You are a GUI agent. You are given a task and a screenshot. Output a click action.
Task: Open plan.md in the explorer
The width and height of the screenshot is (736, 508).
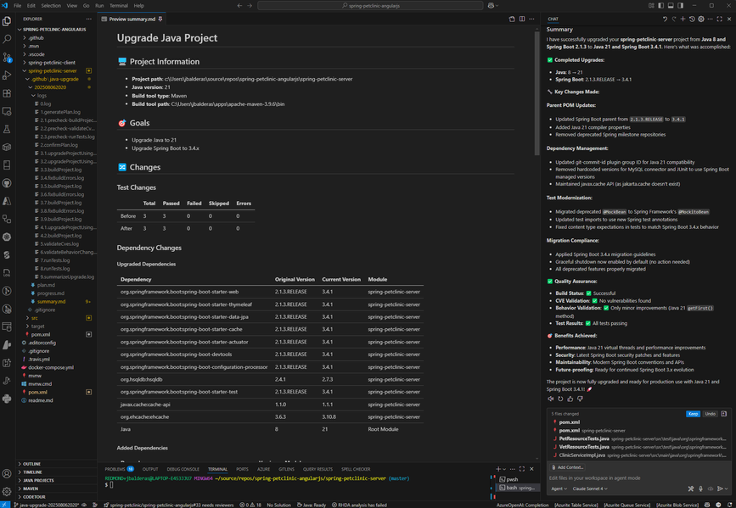tap(46, 285)
